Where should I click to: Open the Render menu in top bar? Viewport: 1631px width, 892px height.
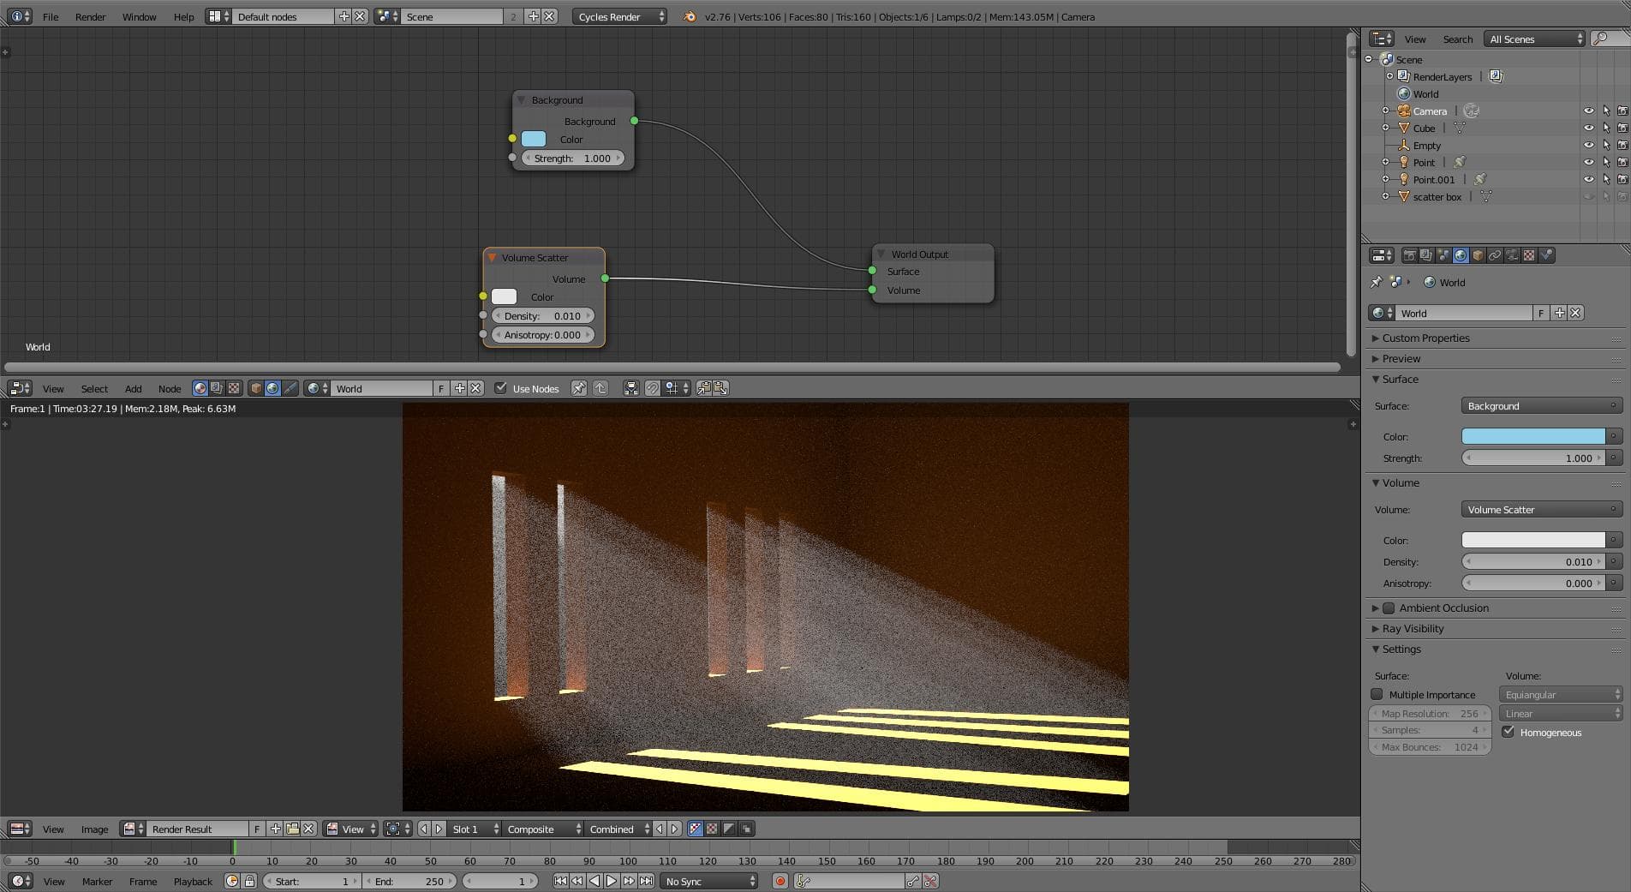point(90,16)
